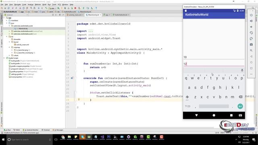Open the File menu

[x=2, y=4]
